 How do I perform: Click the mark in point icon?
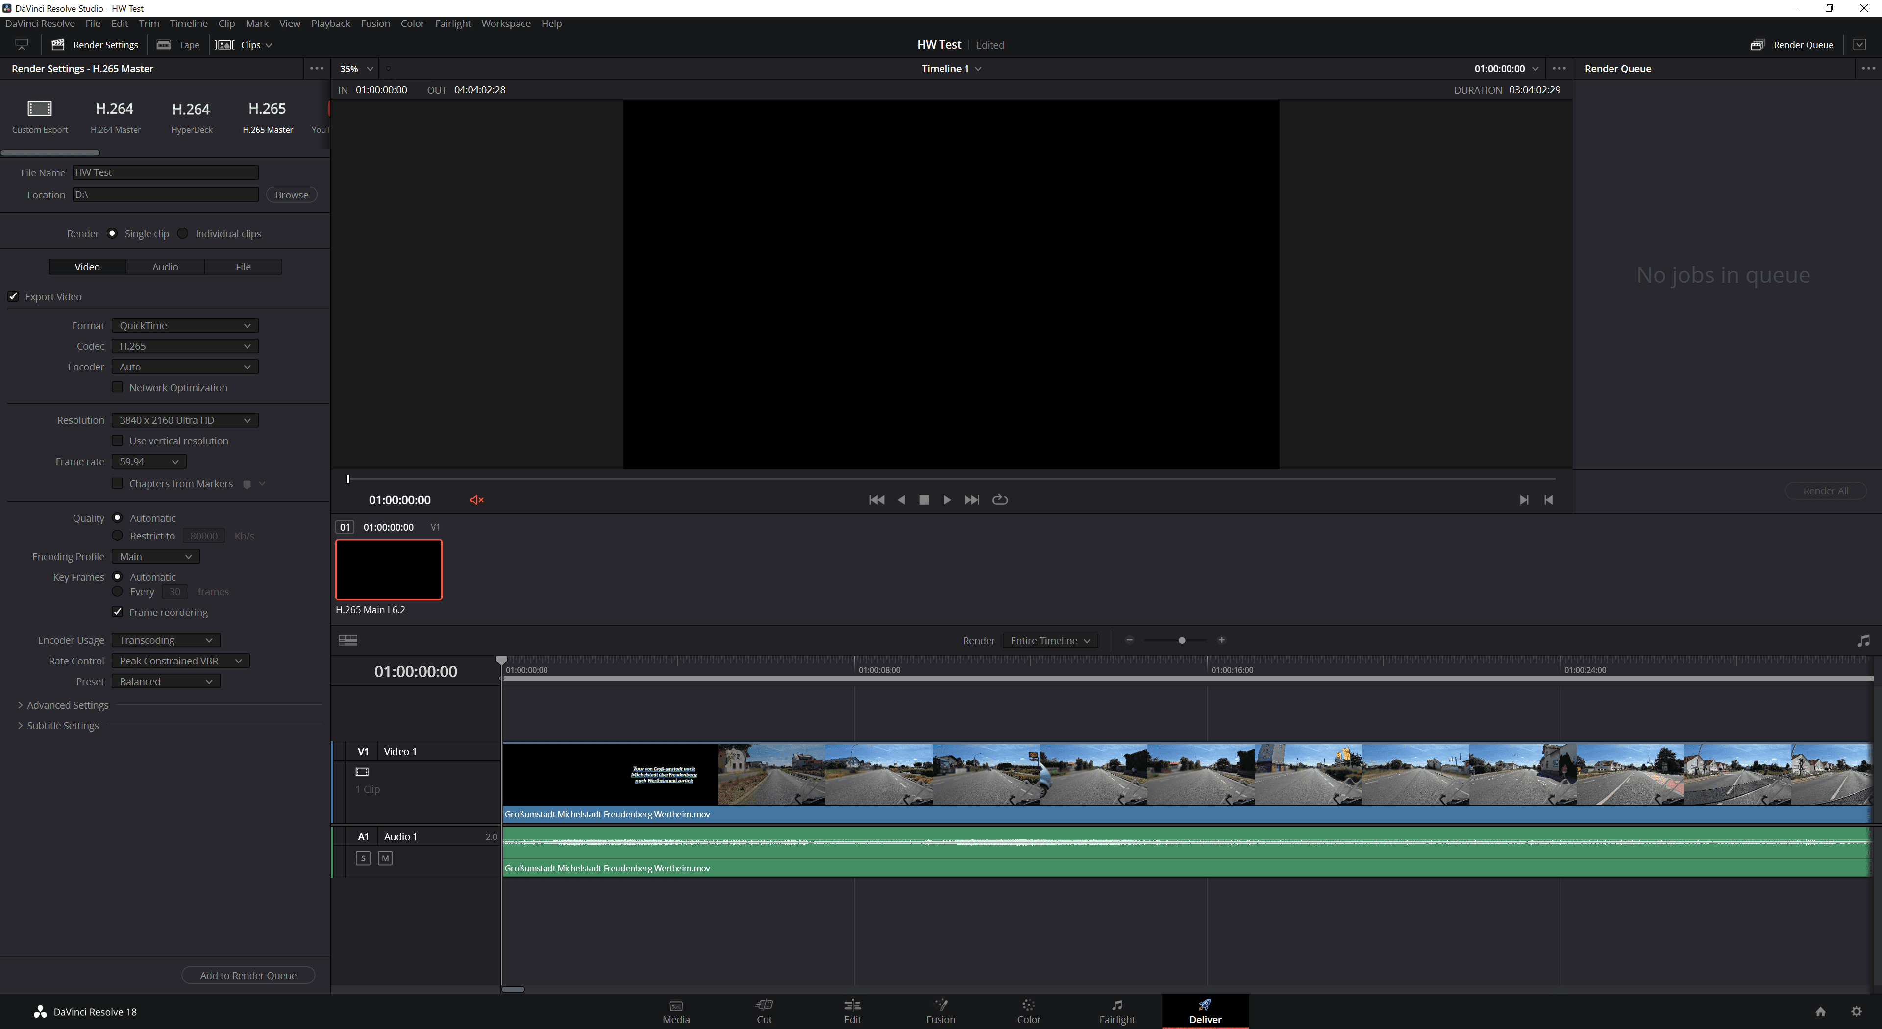click(1523, 499)
